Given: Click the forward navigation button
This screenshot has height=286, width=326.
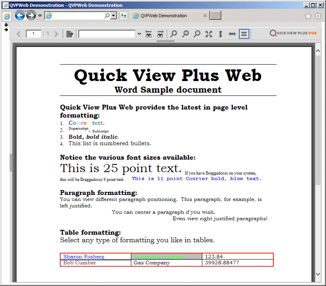Looking at the screenshot, I should pos(31,15).
